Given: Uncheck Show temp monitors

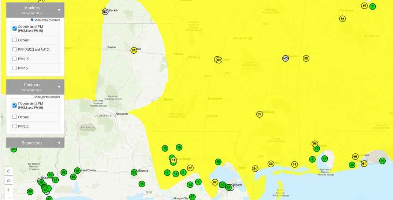Looking at the screenshot, I should click(x=32, y=20).
